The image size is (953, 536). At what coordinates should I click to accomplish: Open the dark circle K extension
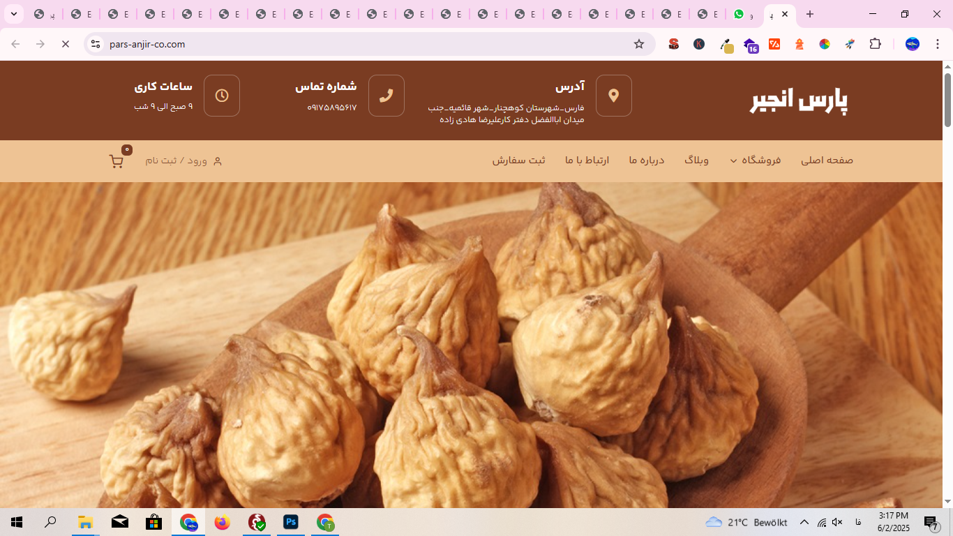pyautogui.click(x=699, y=44)
